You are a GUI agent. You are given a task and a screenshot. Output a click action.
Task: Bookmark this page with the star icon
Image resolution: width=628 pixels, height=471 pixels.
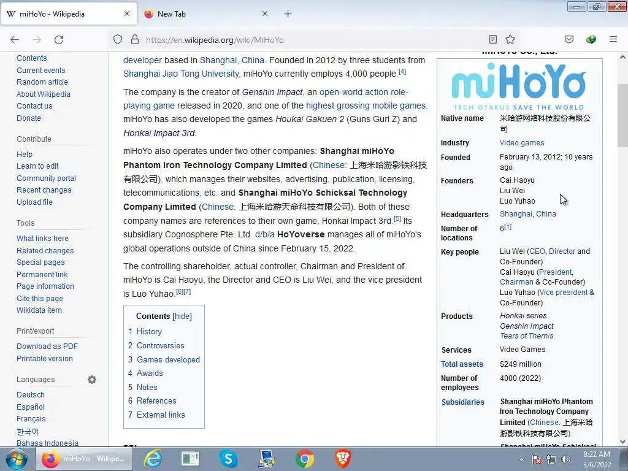510,39
